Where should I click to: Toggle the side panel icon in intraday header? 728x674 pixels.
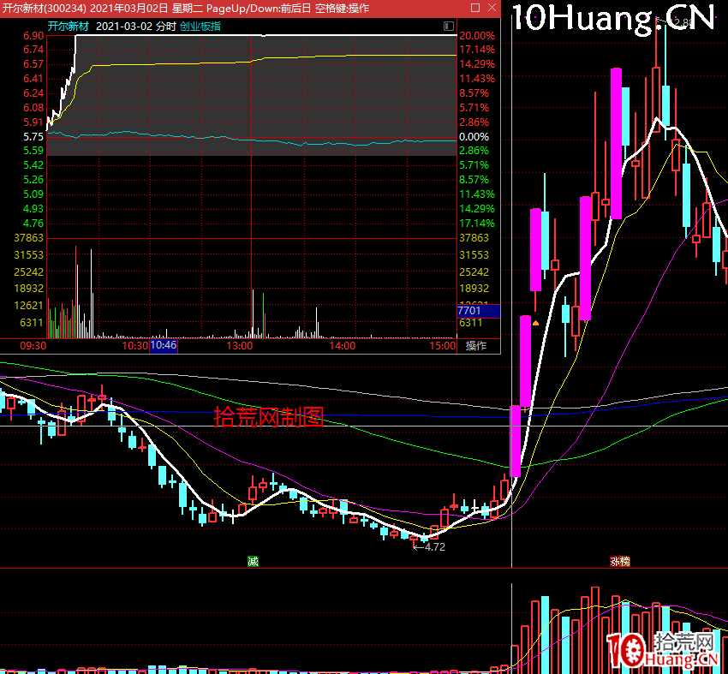[x=449, y=26]
